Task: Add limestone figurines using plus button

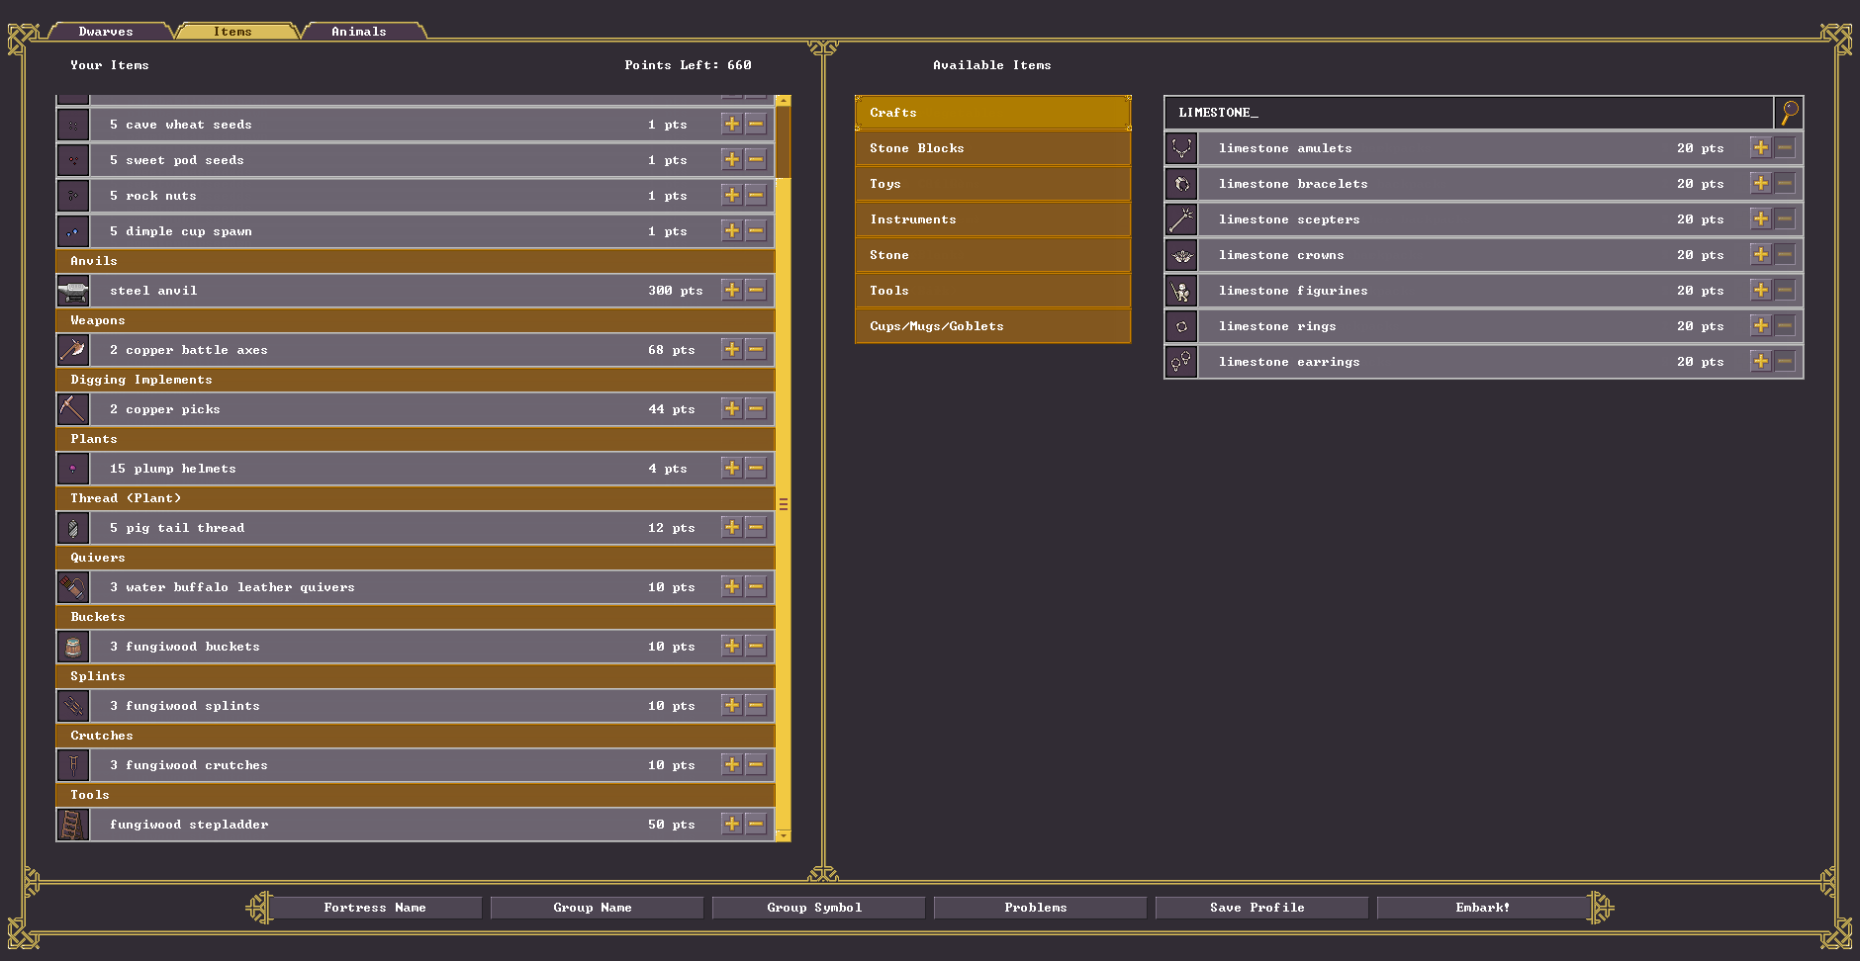Action: coord(1761,291)
